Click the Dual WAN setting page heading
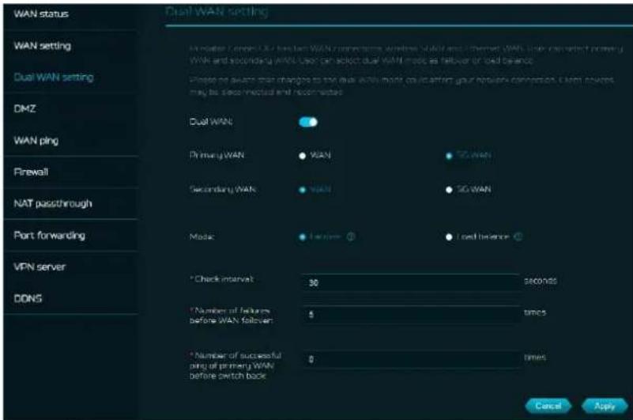The image size is (633, 420). [x=217, y=11]
